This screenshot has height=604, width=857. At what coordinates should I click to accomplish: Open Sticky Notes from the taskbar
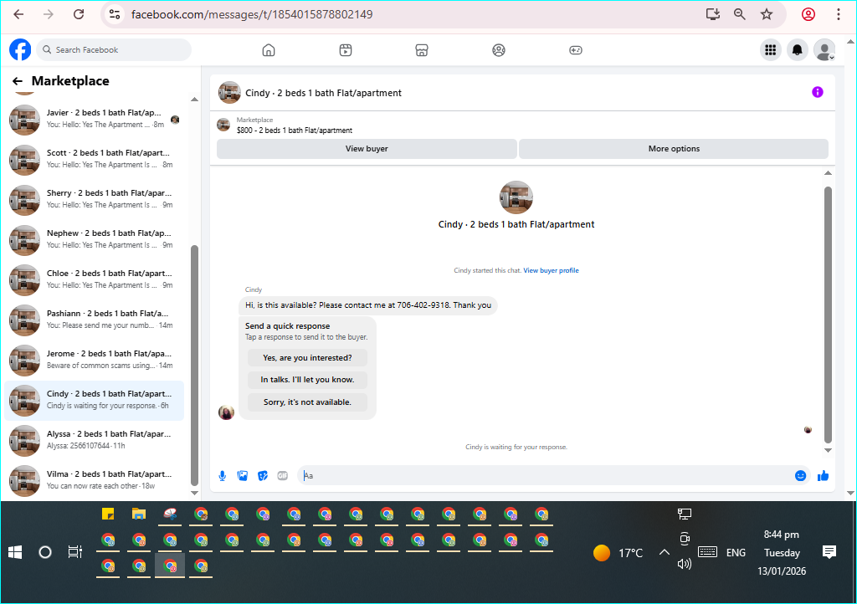click(108, 514)
